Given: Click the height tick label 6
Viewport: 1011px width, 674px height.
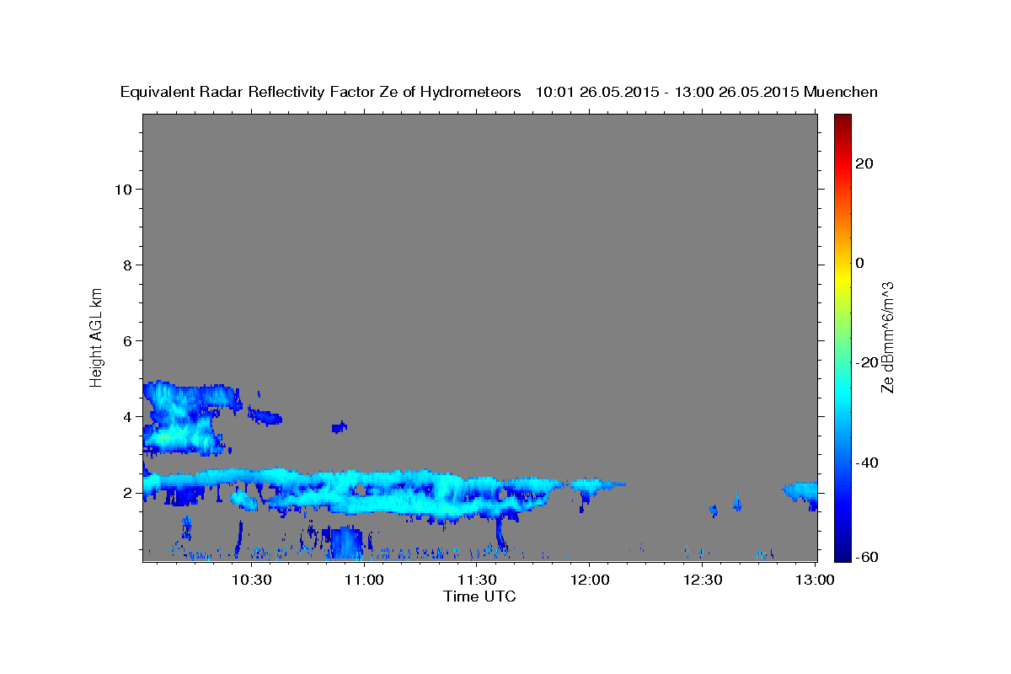Looking at the screenshot, I should point(128,340).
